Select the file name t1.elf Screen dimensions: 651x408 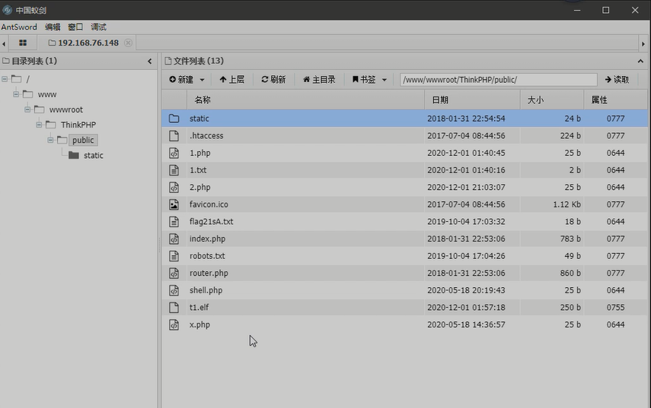(x=199, y=308)
